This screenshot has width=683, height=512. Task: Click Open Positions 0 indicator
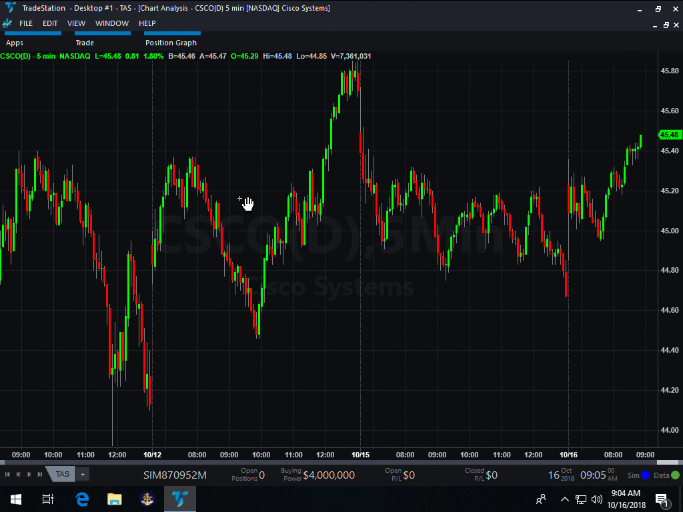point(248,475)
